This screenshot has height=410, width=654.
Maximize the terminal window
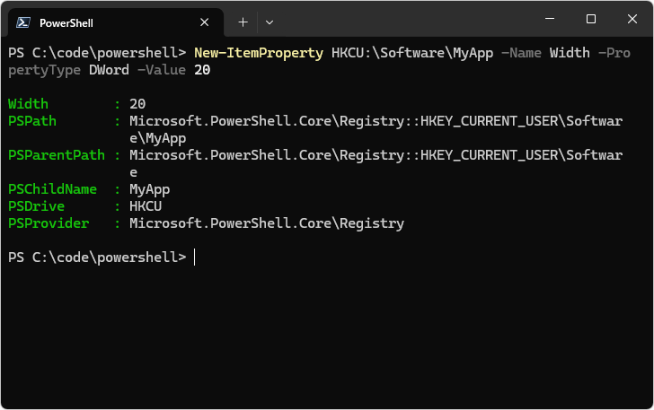(590, 19)
